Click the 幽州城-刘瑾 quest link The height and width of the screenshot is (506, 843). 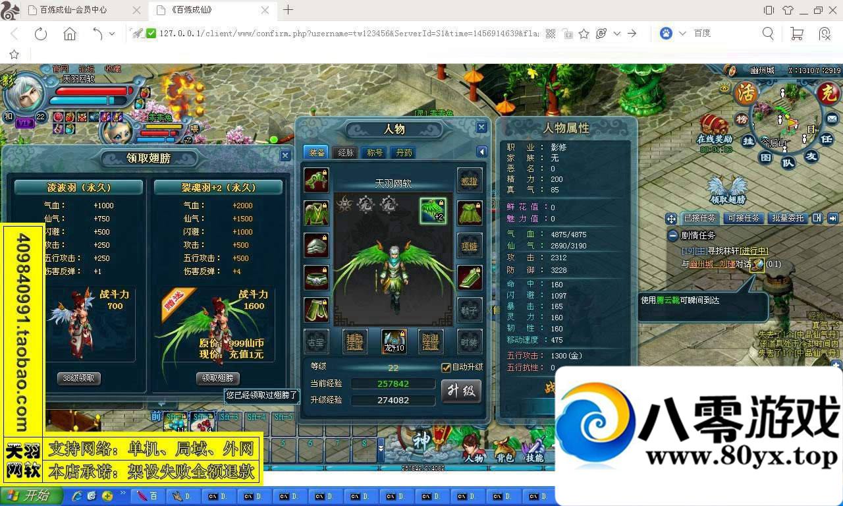(712, 264)
